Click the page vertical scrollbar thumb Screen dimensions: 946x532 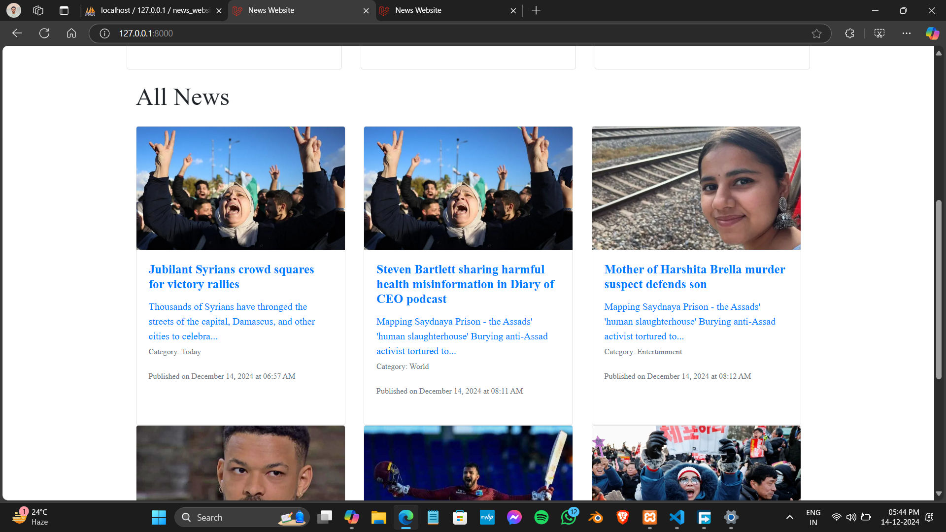point(939,290)
